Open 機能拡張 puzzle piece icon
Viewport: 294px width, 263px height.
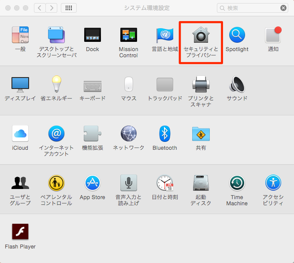[x=93, y=133]
